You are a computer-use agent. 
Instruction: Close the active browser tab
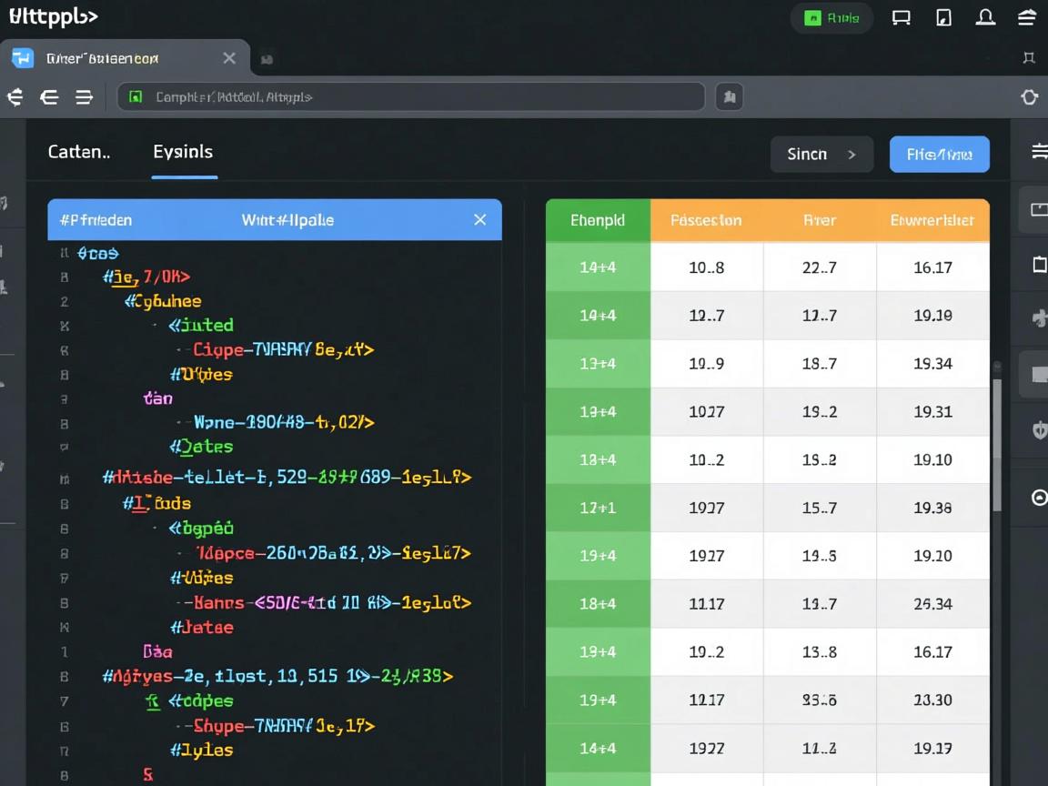click(229, 58)
